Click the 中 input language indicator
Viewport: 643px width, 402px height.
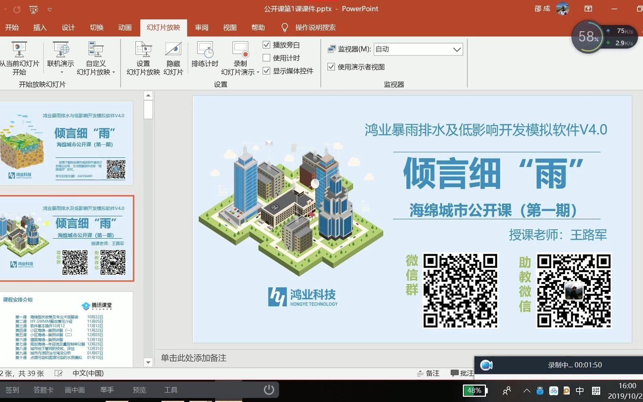[580, 390]
